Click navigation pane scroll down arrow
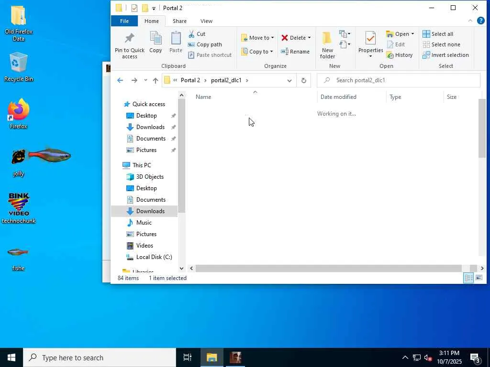 181,269
